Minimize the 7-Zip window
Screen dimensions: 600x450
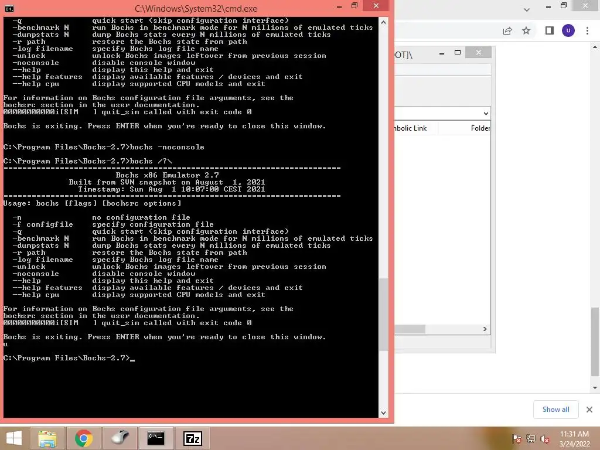442,53
